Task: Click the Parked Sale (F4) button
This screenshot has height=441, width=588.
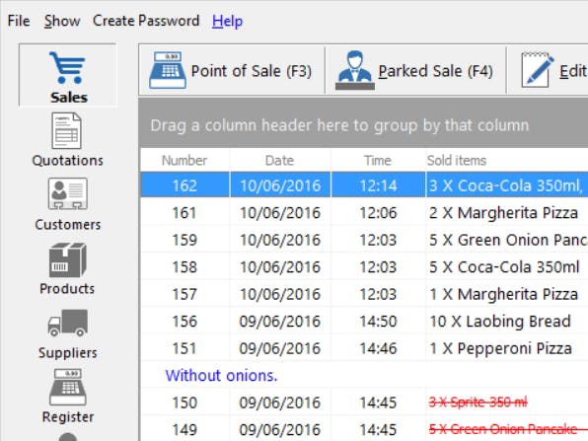Action: [415, 70]
